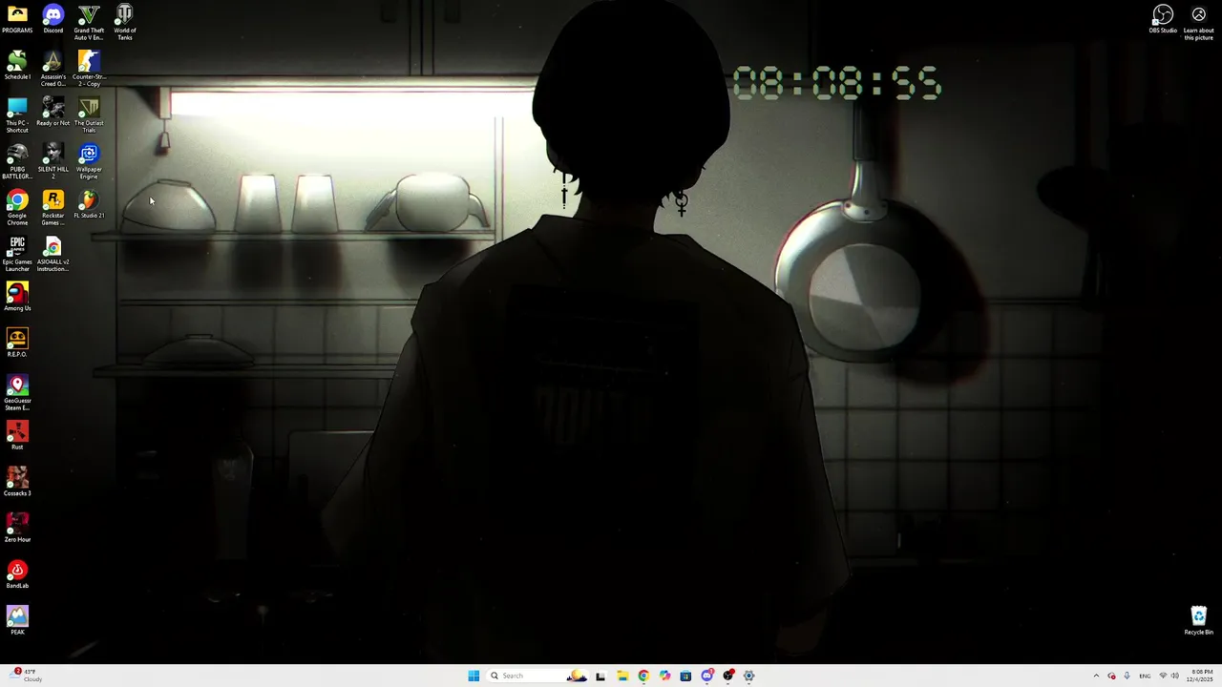The width and height of the screenshot is (1222, 687).
Task: Click the Schedule I game icon
Action: (17, 65)
